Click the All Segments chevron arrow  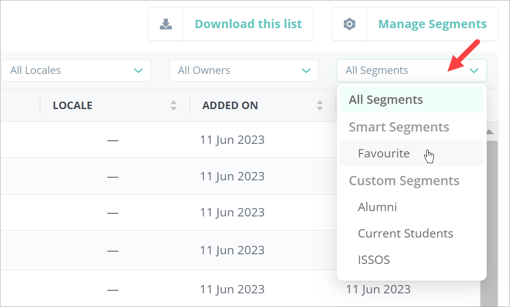tap(474, 70)
